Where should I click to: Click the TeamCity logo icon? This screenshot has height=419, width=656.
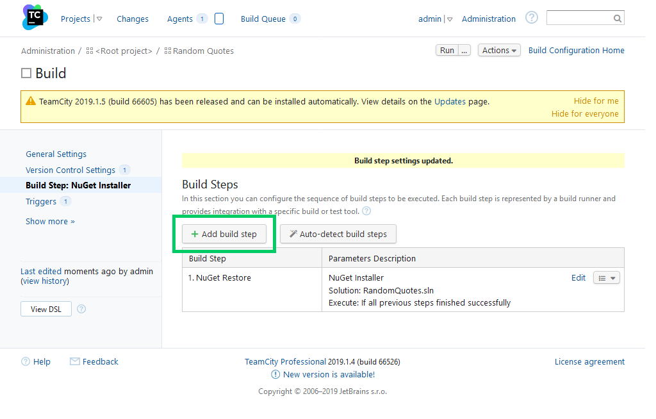pyautogui.click(x=35, y=17)
